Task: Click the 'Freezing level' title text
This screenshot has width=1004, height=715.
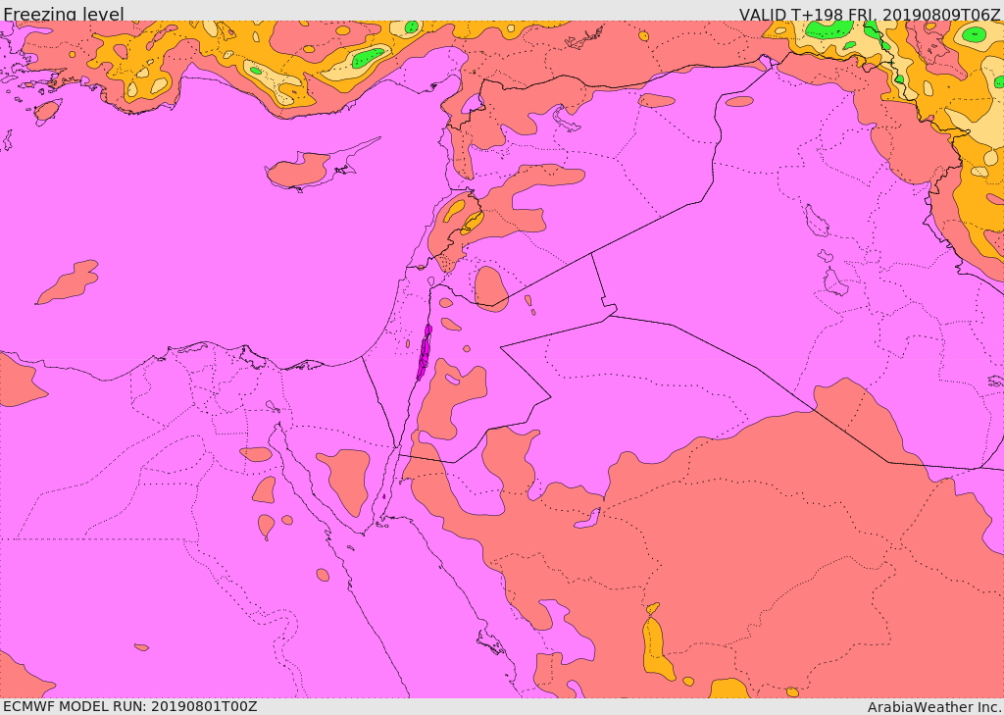Action: click(64, 14)
